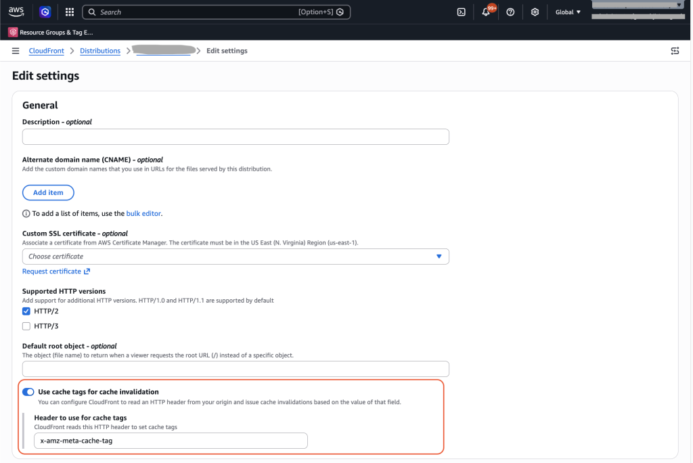The width and height of the screenshot is (693, 463).
Task: Open the bulk editor link
Action: [143, 214]
